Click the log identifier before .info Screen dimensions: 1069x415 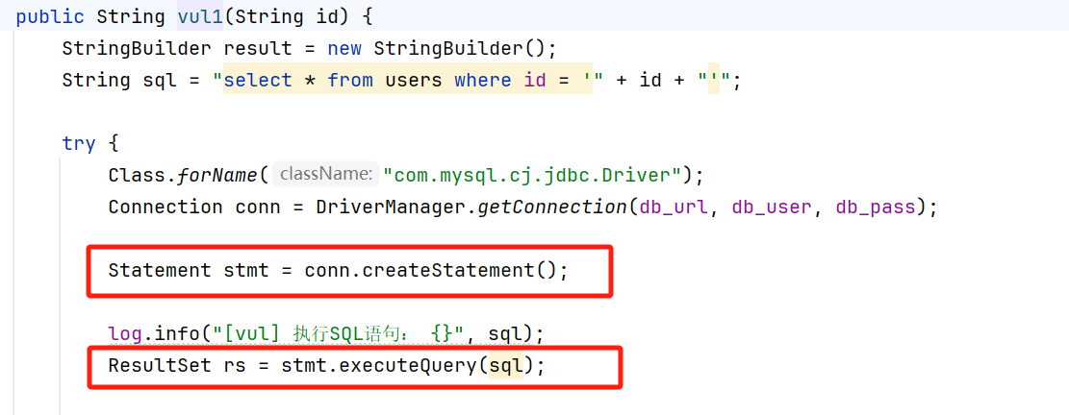[125, 334]
